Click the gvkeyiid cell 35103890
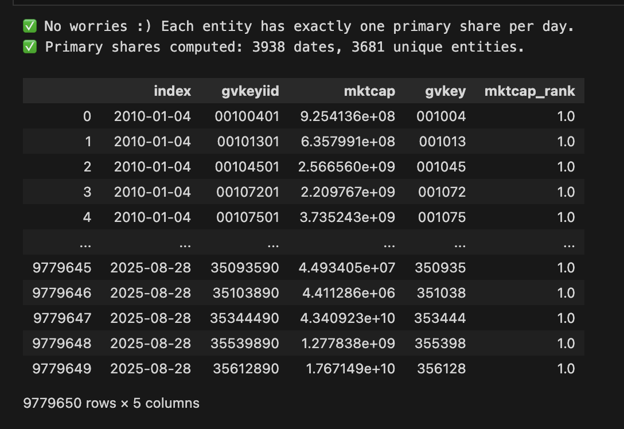This screenshot has height=429, width=624. [245, 293]
